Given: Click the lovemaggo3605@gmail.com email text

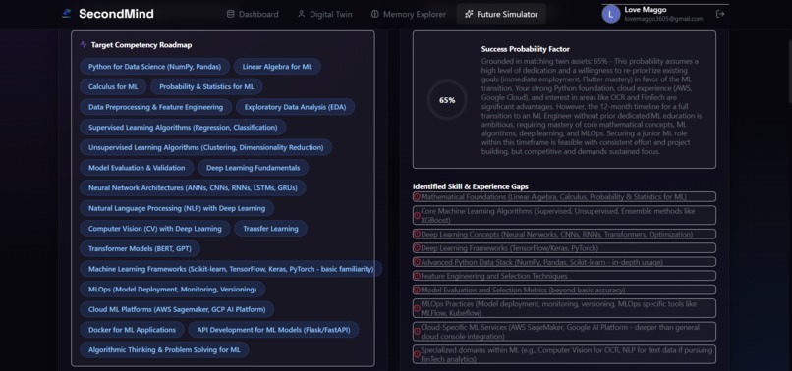Looking at the screenshot, I should pyautogui.click(x=663, y=19).
